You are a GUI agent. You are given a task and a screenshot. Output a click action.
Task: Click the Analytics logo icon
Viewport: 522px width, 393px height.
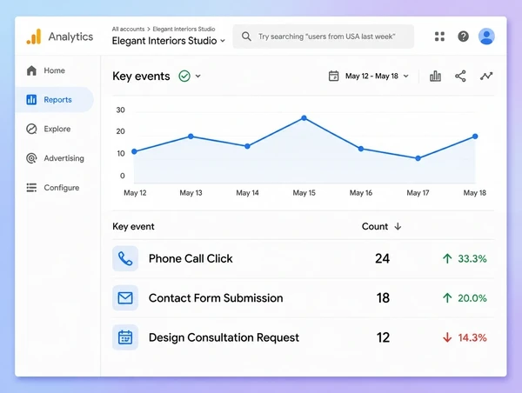click(x=34, y=37)
